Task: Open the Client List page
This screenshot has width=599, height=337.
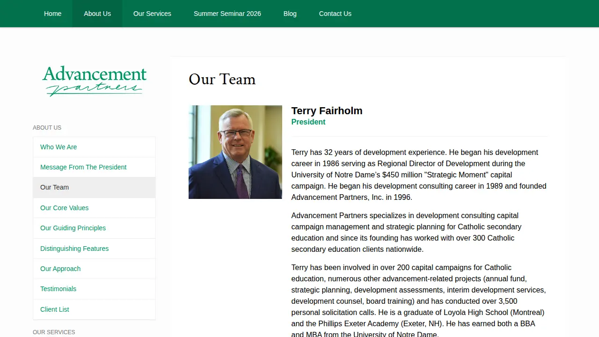Action: coord(94,309)
